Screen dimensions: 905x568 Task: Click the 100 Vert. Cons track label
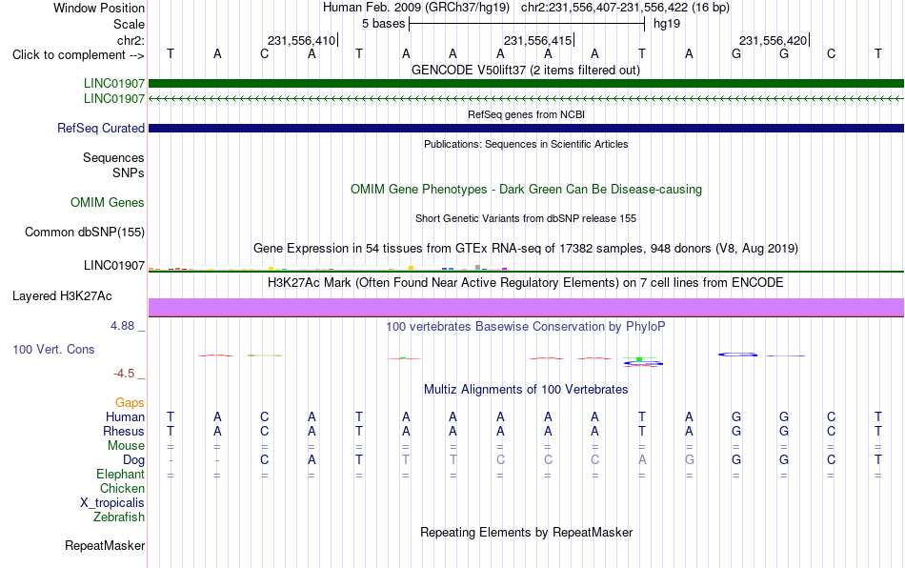click(x=53, y=349)
